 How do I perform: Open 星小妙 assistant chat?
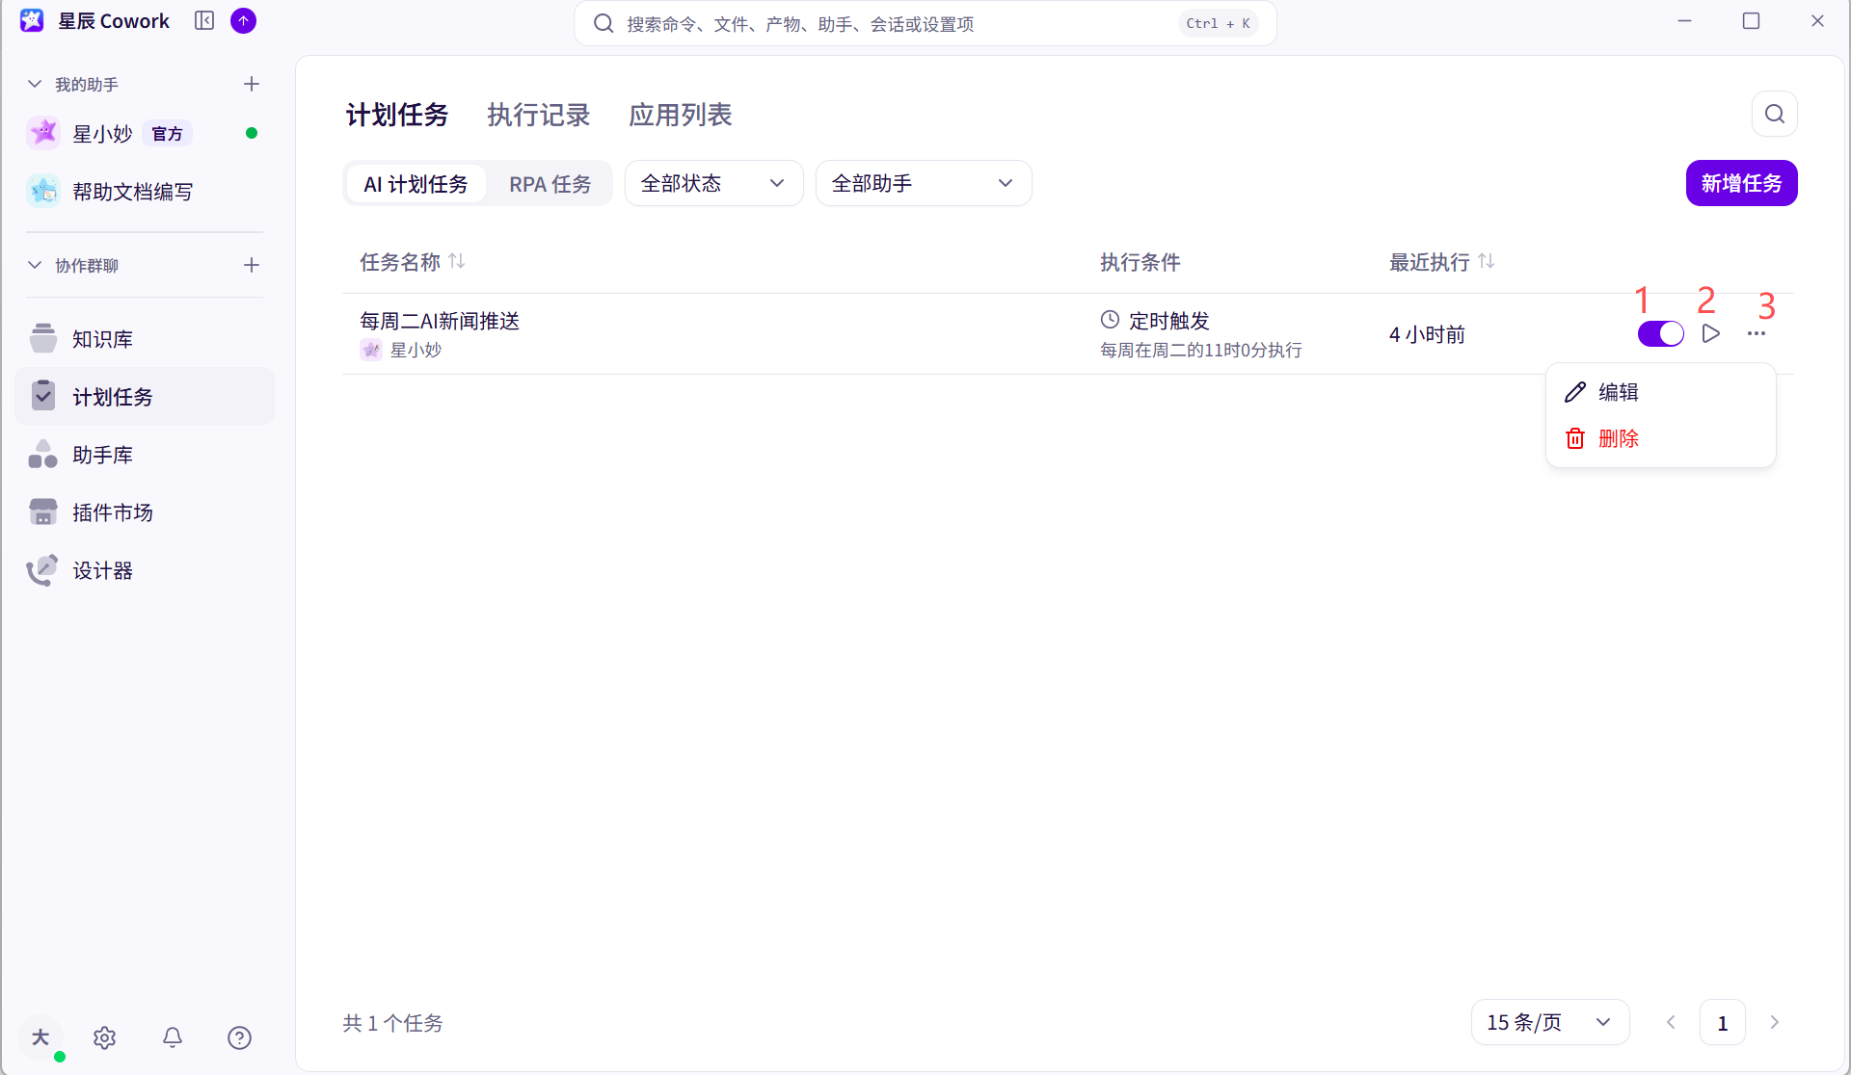pyautogui.click(x=145, y=133)
